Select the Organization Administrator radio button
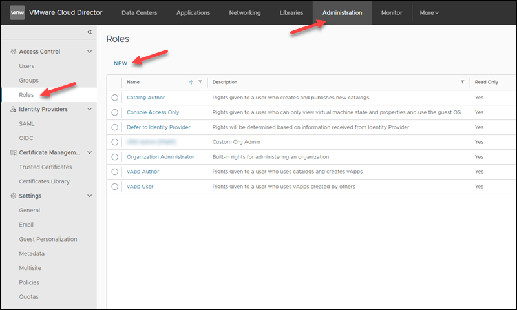The image size is (517, 310). click(x=115, y=157)
